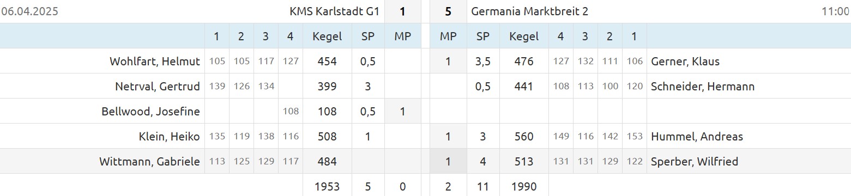Click team name KMS Karlstadt G1
This screenshot has height=196, width=851.
click(334, 11)
